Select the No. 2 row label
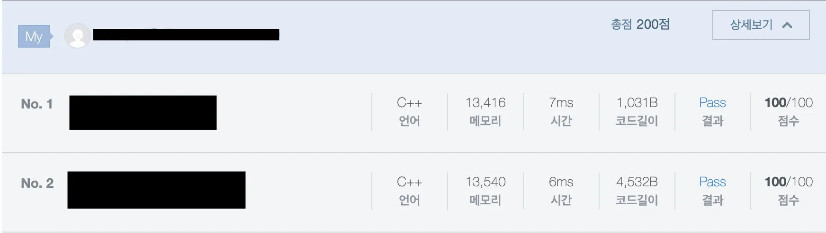The image size is (826, 233). [37, 183]
